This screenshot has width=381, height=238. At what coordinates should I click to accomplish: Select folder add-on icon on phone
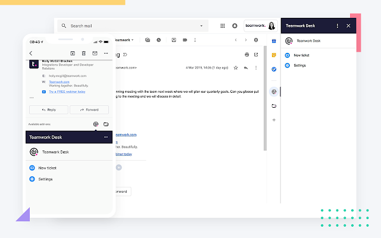[106, 124]
